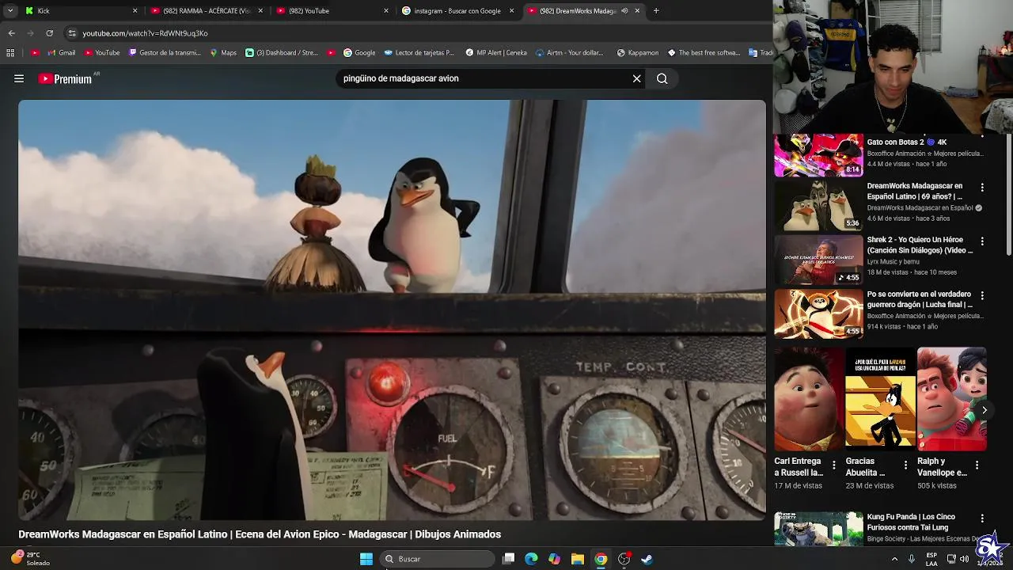Viewport: 1013px width, 570px height.
Task: Click the YouTube Premium logo
Action: pos(65,78)
